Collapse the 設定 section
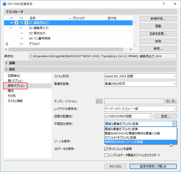Image resolution: width=181 pixels, height=172 pixels. (x=7, y=69)
